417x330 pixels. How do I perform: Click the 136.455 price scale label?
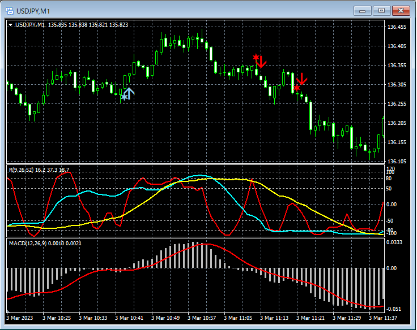[x=397, y=27]
